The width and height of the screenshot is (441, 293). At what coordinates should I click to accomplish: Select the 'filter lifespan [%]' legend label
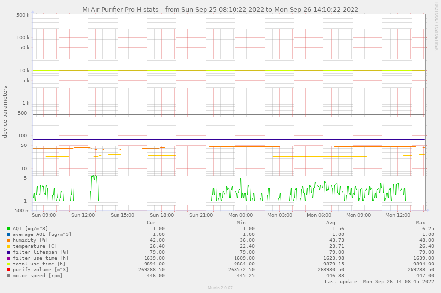point(40,252)
